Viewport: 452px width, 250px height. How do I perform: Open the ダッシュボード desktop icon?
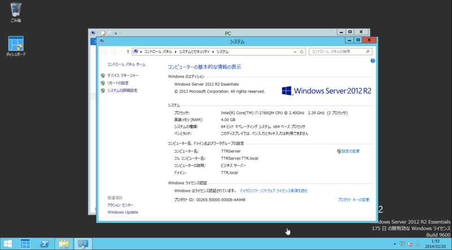click(x=16, y=46)
